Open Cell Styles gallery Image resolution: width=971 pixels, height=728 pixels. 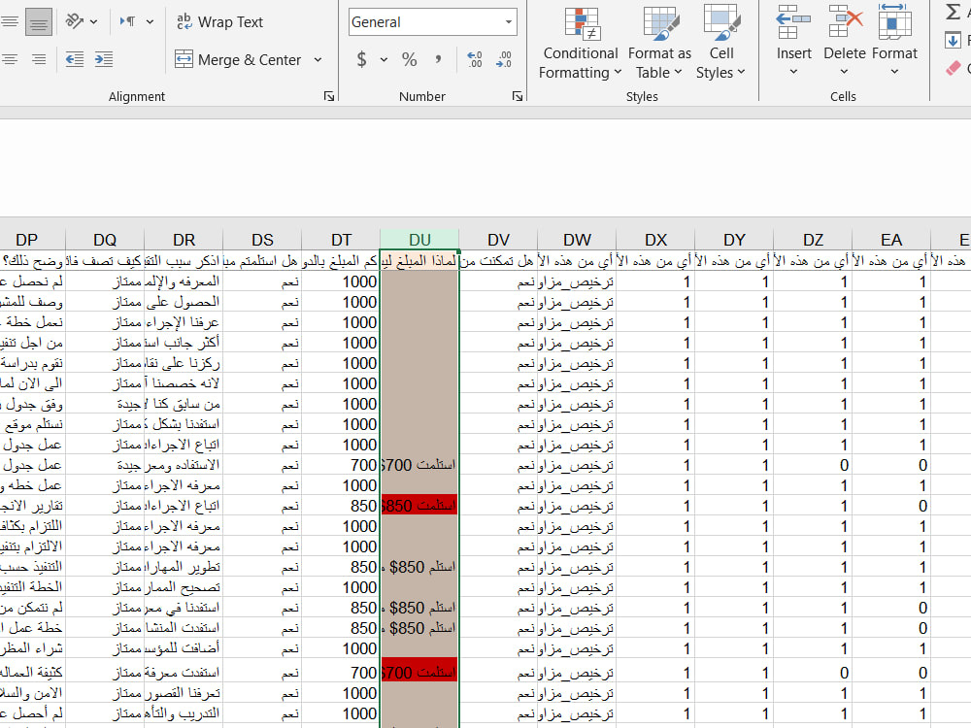[x=720, y=44]
